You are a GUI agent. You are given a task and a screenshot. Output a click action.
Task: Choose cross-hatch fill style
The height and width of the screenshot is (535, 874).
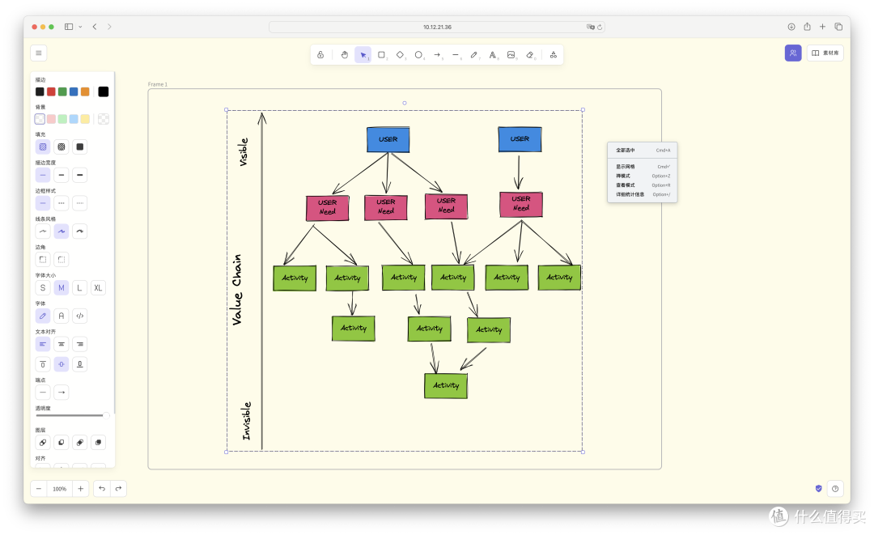(62, 146)
